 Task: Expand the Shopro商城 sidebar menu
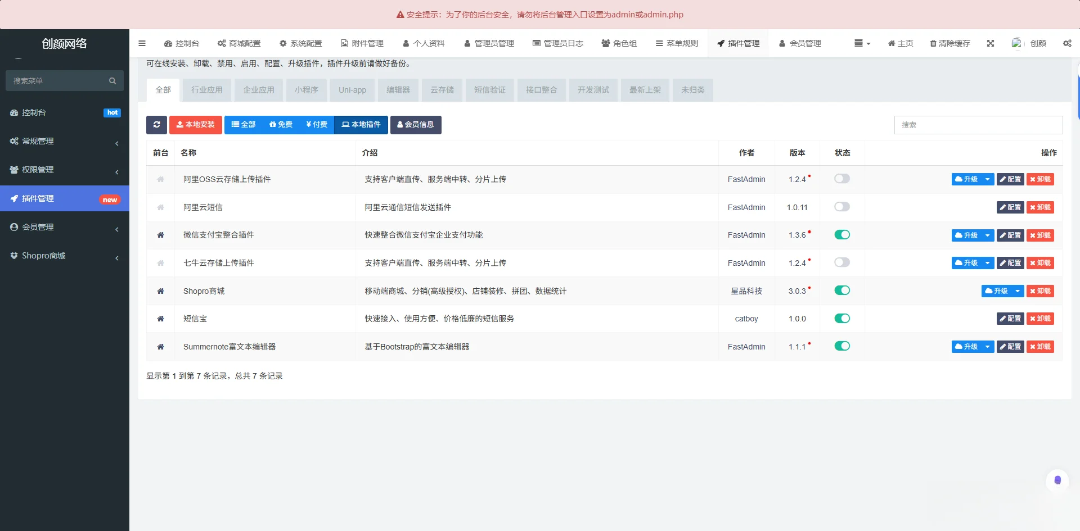65,256
